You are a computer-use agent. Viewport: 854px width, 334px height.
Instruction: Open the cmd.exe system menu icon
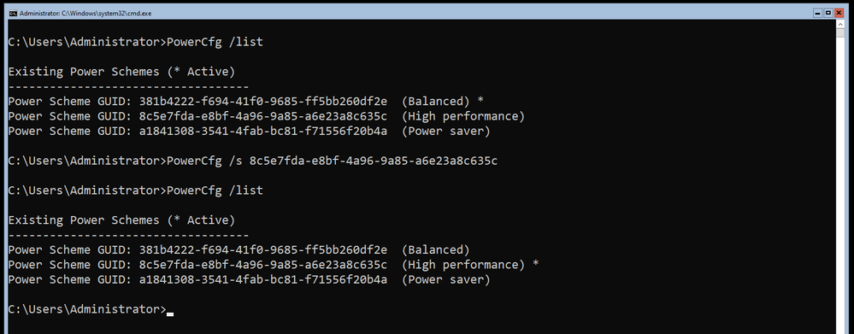13,13
